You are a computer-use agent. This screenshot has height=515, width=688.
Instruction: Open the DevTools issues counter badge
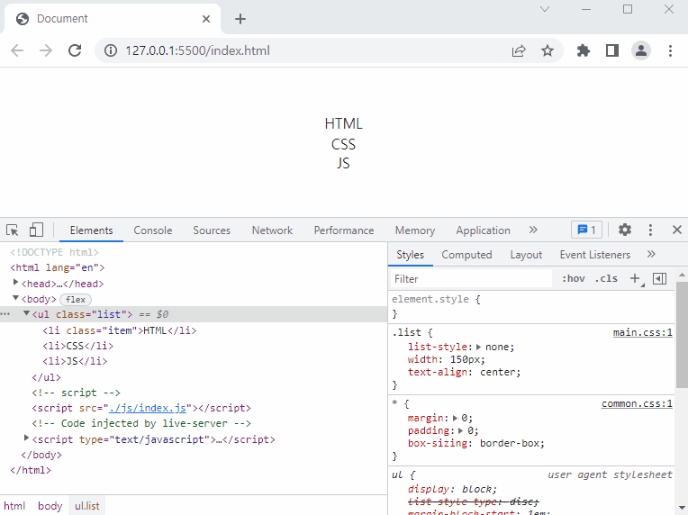pos(586,230)
